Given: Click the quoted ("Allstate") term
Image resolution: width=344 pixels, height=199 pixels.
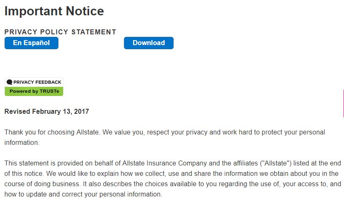Looking at the screenshot, I should pos(276,163).
